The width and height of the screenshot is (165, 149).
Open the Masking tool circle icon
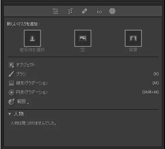pyautogui.click(x=112, y=11)
